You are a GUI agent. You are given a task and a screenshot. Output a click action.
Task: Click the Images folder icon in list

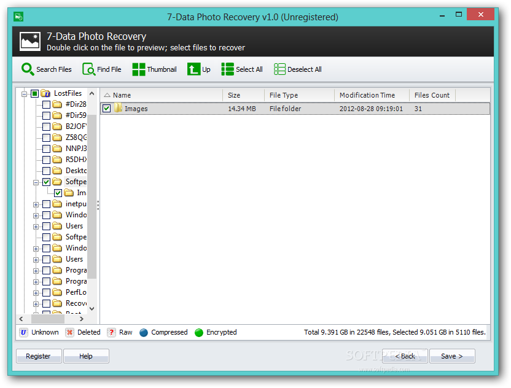point(118,108)
